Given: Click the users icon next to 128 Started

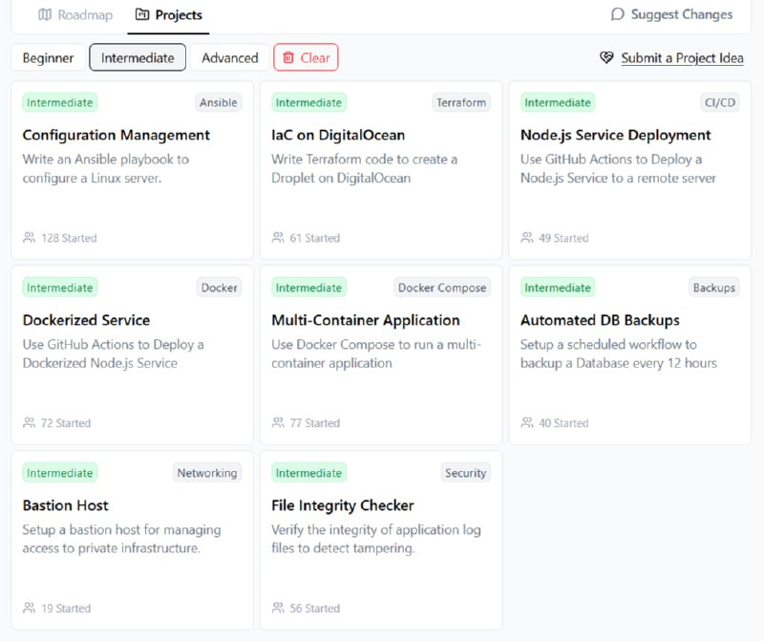Looking at the screenshot, I should pos(30,237).
